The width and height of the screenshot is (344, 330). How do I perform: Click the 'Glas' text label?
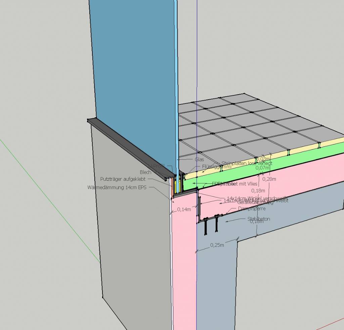pos(199,160)
